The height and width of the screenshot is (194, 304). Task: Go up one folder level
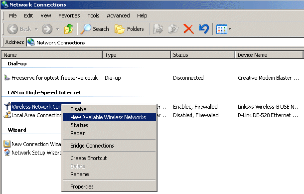(69, 29)
